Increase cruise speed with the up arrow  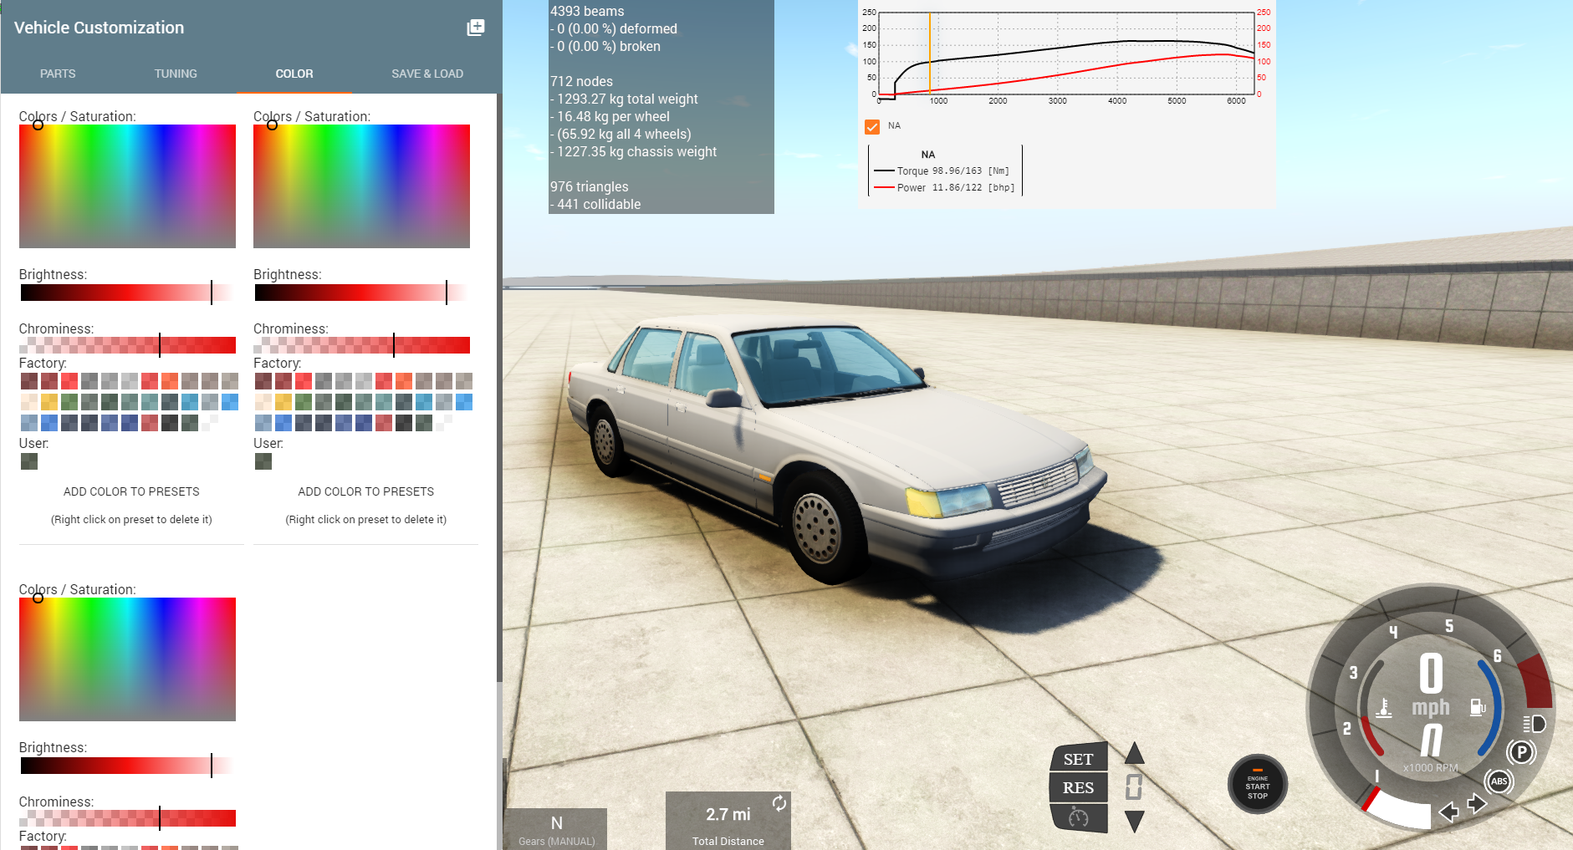(x=1134, y=753)
